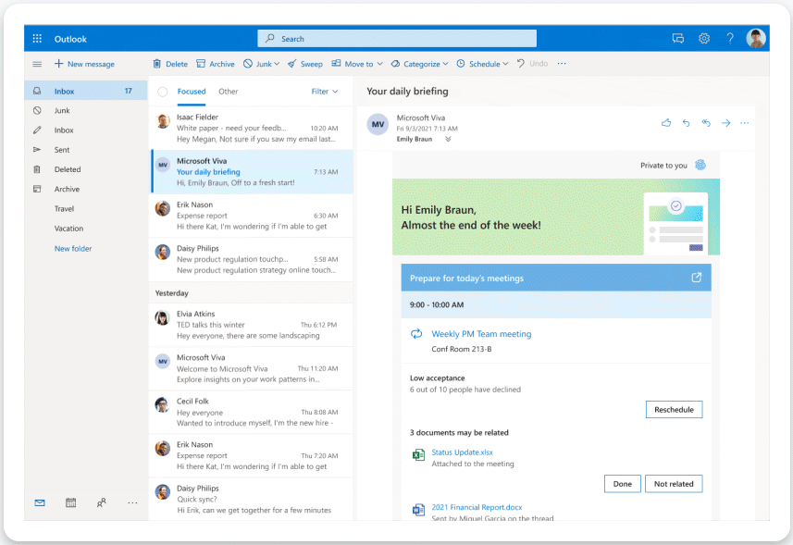
Task: Forward the message with arrow icon
Action: [x=725, y=123]
